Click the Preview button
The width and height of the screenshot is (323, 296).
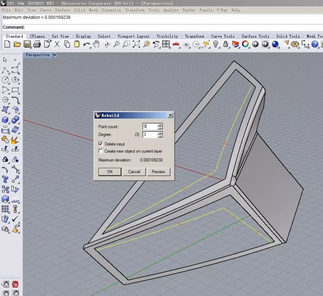pos(158,172)
